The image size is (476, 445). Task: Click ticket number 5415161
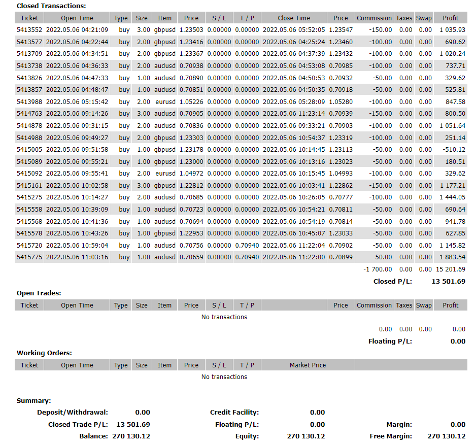[29, 186]
